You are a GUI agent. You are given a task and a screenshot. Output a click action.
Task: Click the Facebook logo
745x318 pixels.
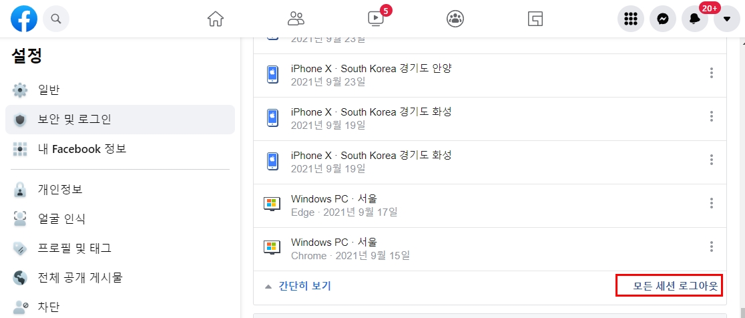pos(24,19)
